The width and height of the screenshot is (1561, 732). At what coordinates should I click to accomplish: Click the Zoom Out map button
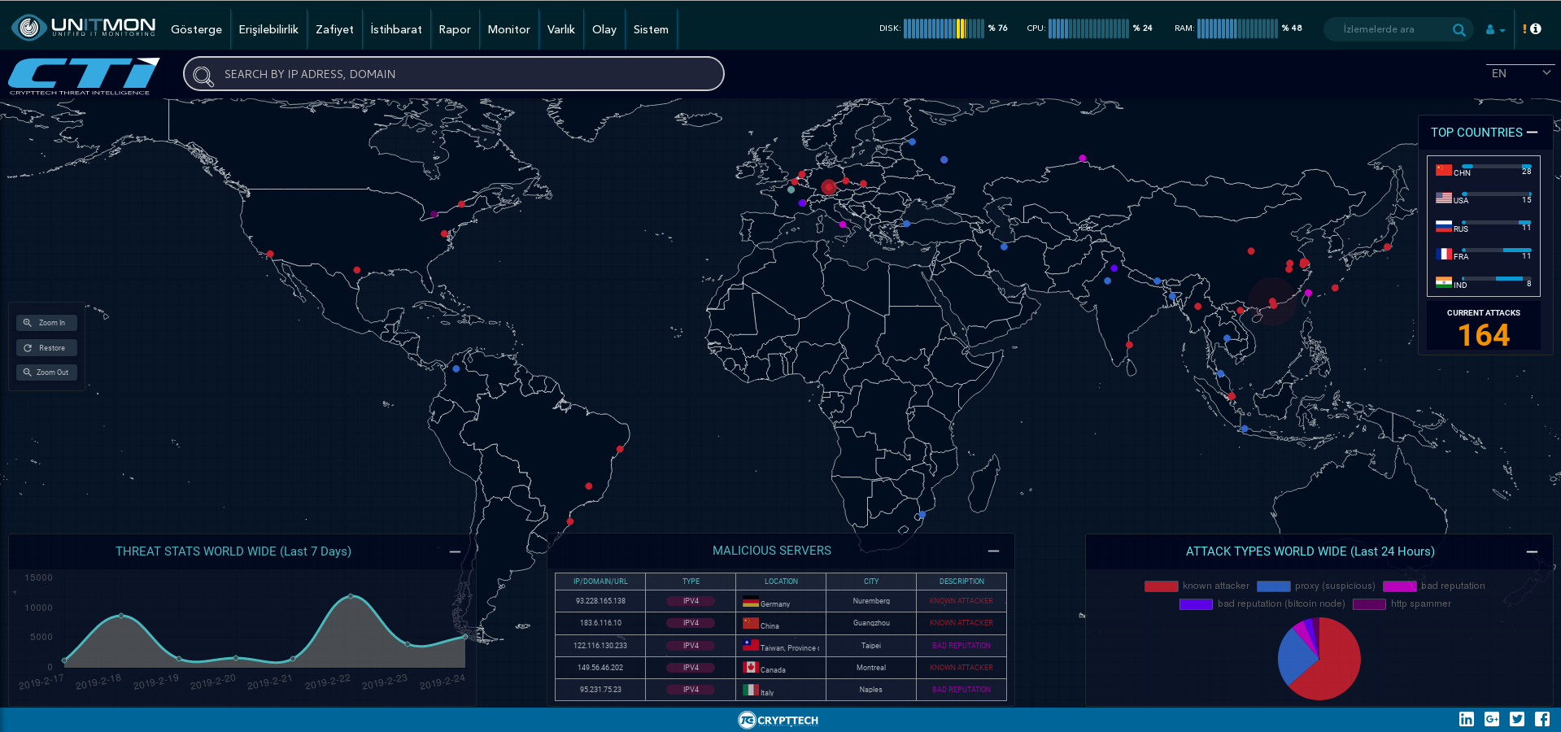pyautogui.click(x=46, y=373)
